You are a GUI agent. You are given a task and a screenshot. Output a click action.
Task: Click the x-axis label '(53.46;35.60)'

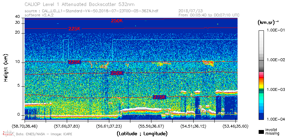[235, 126]
